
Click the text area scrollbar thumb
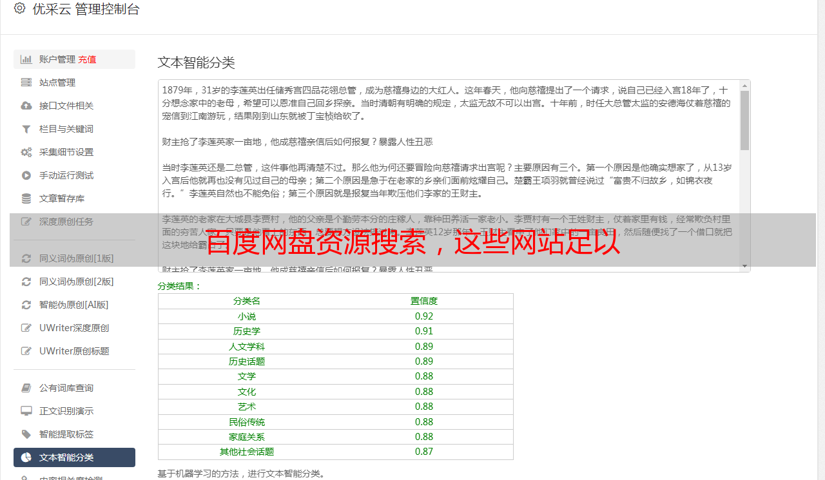tap(745, 120)
